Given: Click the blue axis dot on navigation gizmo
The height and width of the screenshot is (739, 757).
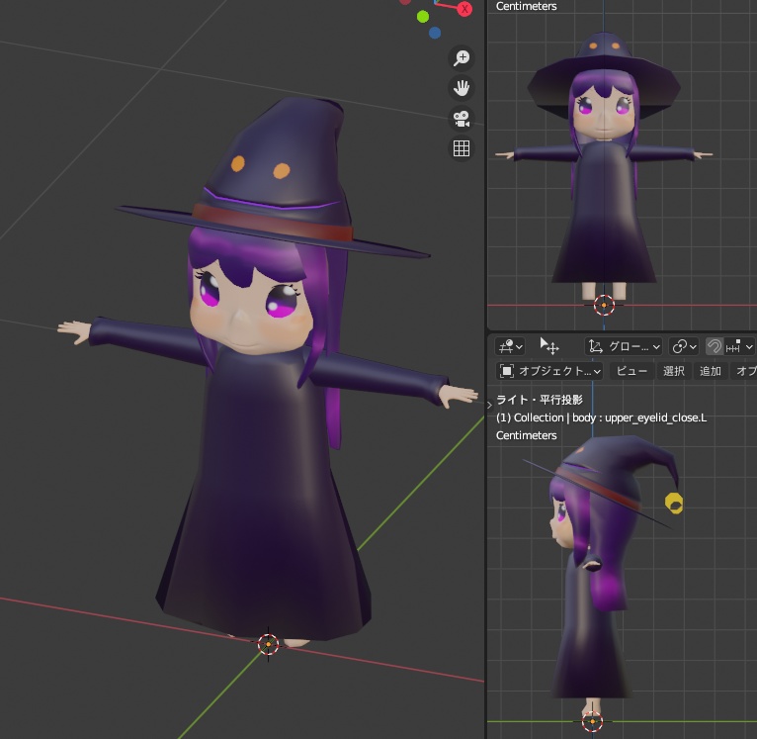Looking at the screenshot, I should [435, 33].
